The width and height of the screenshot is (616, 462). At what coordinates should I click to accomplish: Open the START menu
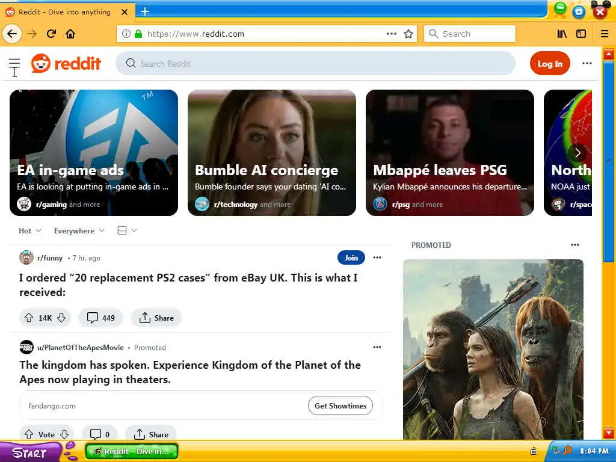click(x=31, y=452)
